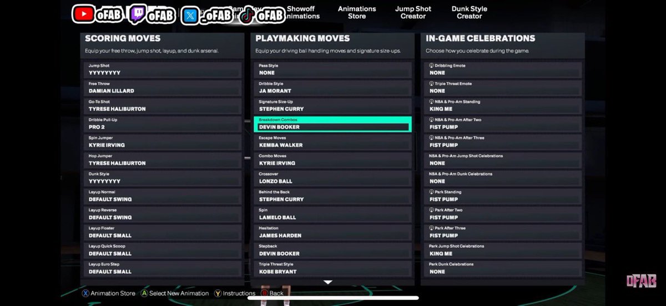
Task: Select Park Standing Fist Pump slot
Action: click(503, 196)
